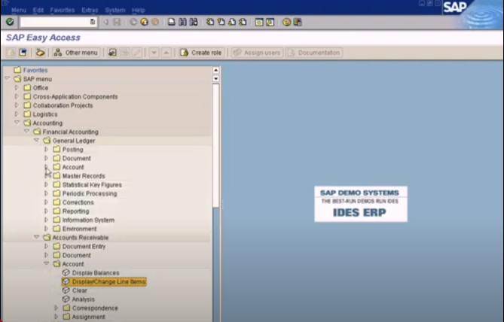Expand the Document Entry folder
The image size is (504, 322).
(x=46, y=246)
